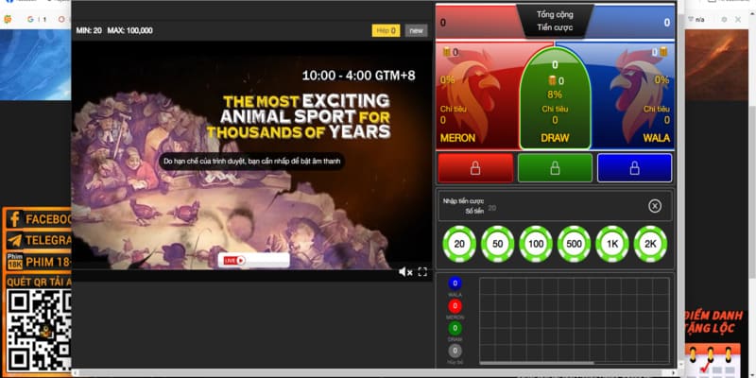Click the blue WALA counter circle
Image resolution: width=756 pixels, height=378 pixels.
pos(455,283)
